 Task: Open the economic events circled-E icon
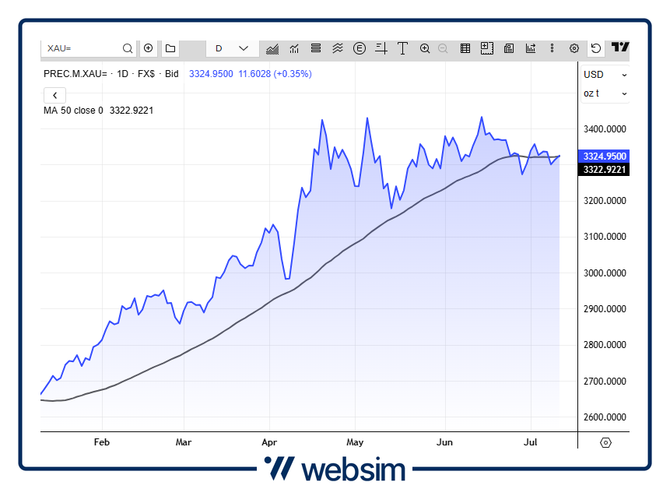[359, 48]
